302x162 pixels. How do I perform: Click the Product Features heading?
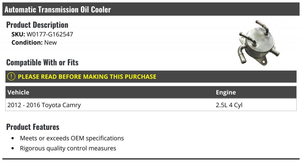(33, 127)
